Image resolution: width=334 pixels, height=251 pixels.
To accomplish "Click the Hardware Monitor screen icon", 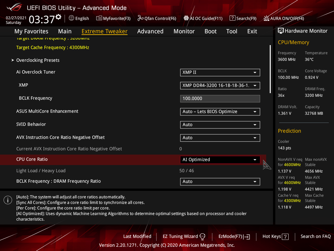I will (x=281, y=31).
